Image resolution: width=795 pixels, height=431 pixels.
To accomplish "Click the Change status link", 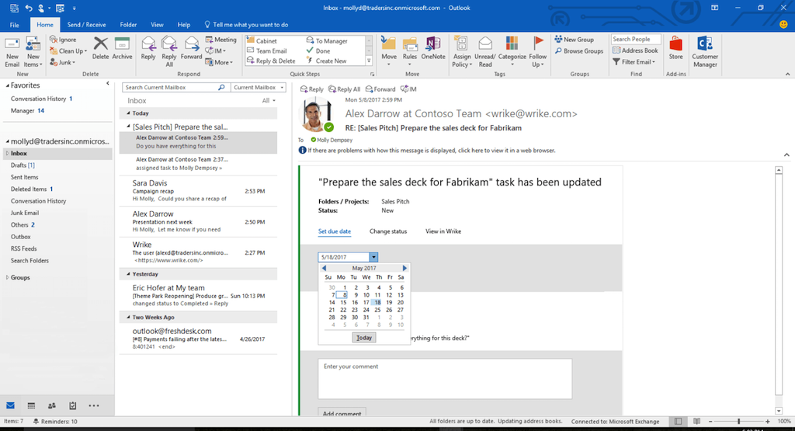I will click(388, 231).
